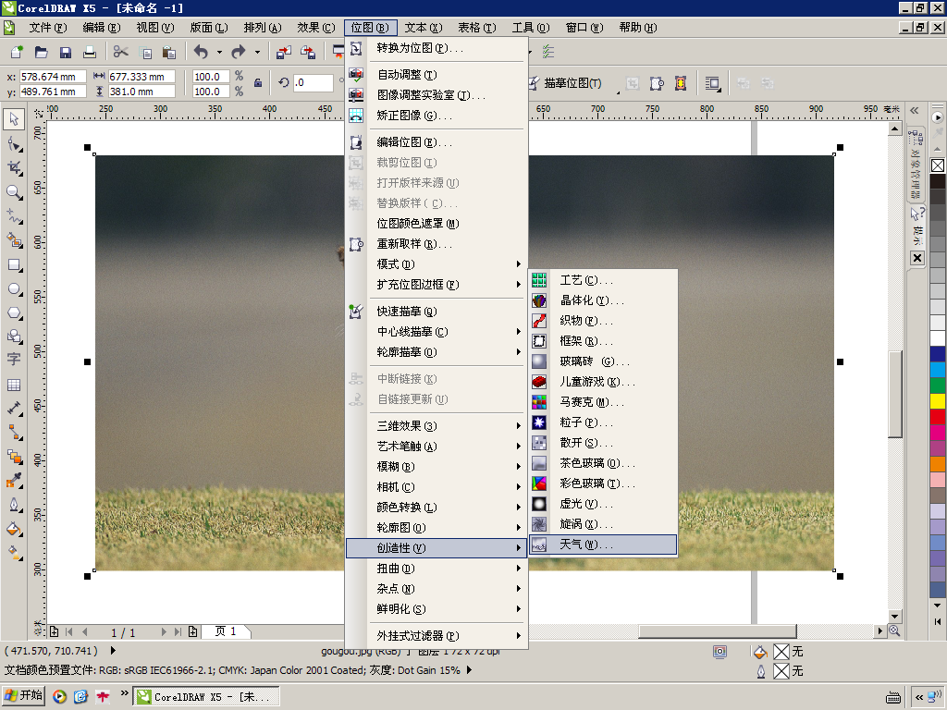
Task: Select the Ellipse tool
Action: [x=13, y=289]
